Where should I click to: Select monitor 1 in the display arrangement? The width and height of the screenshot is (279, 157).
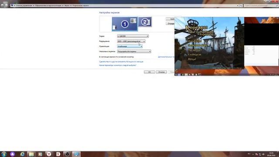coord(125,24)
